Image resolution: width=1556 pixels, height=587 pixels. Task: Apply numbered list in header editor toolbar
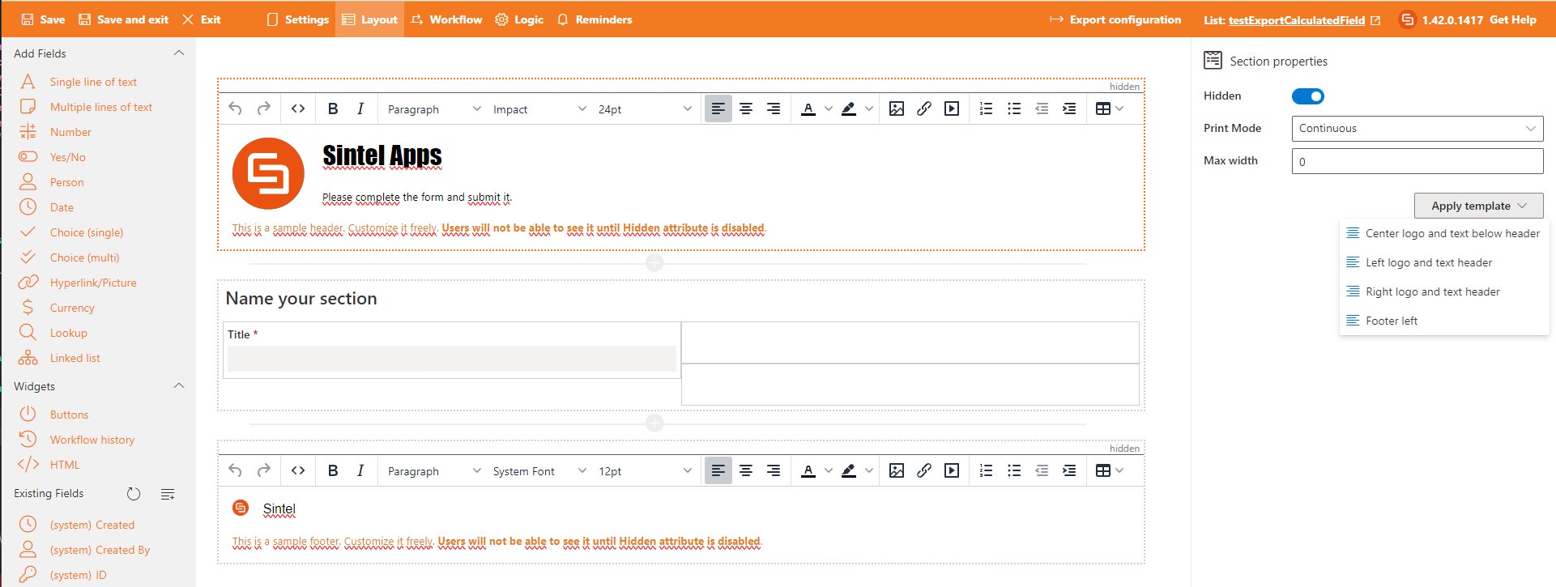coord(986,108)
